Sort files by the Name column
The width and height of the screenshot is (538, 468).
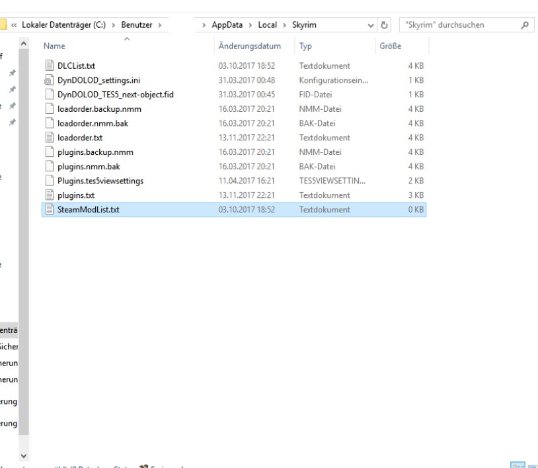tap(54, 46)
